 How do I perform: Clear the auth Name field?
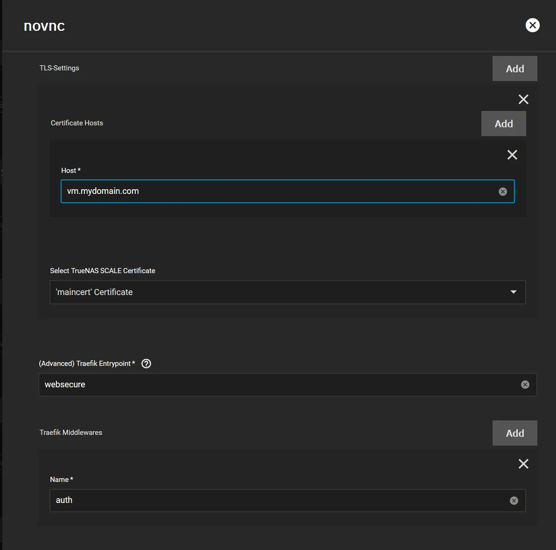(x=514, y=501)
